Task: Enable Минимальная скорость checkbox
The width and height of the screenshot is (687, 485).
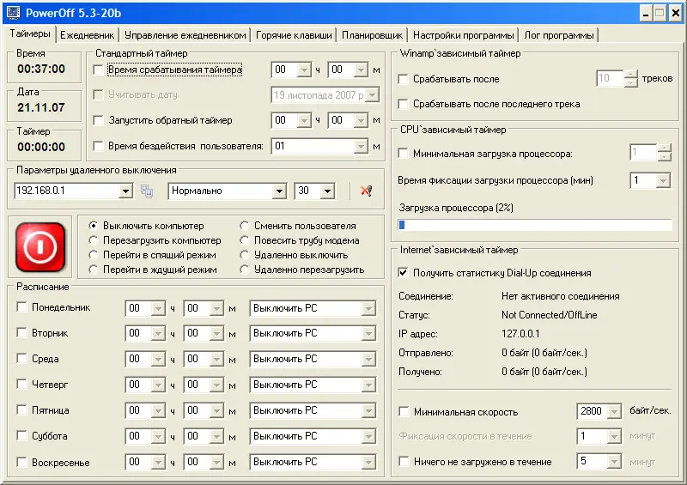Action: pos(404,412)
